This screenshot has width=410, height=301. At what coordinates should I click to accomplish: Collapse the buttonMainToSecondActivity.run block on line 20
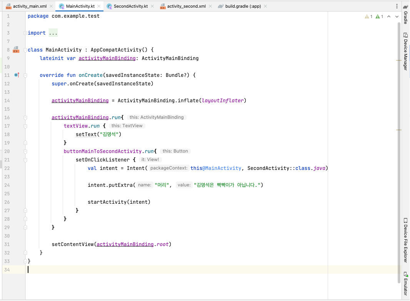(25, 151)
